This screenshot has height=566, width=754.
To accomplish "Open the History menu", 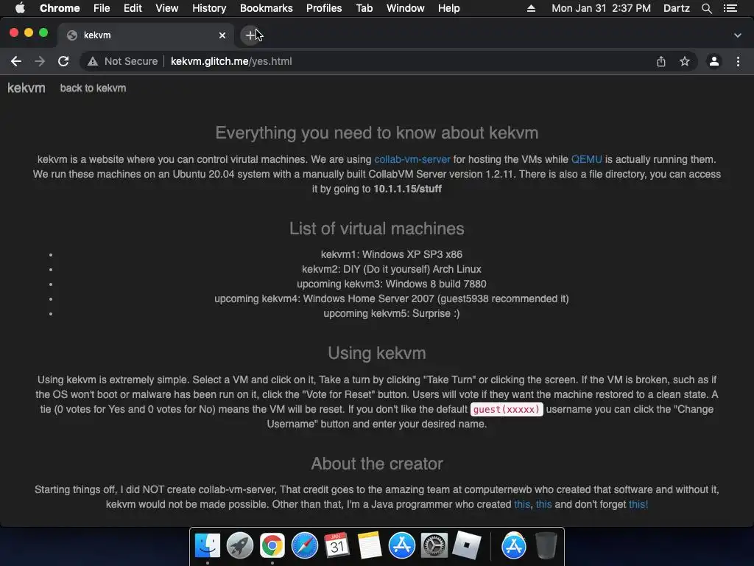I will 209,8.
